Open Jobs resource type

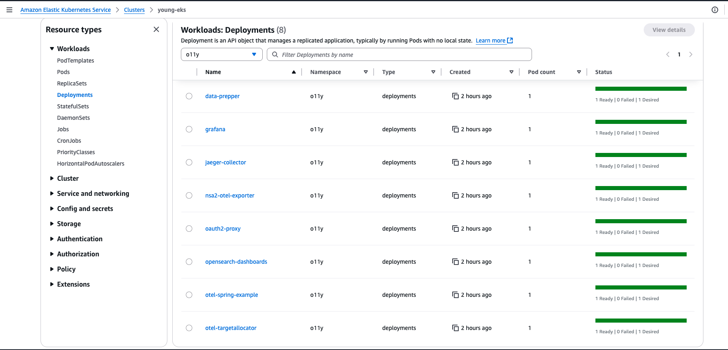[x=63, y=129]
